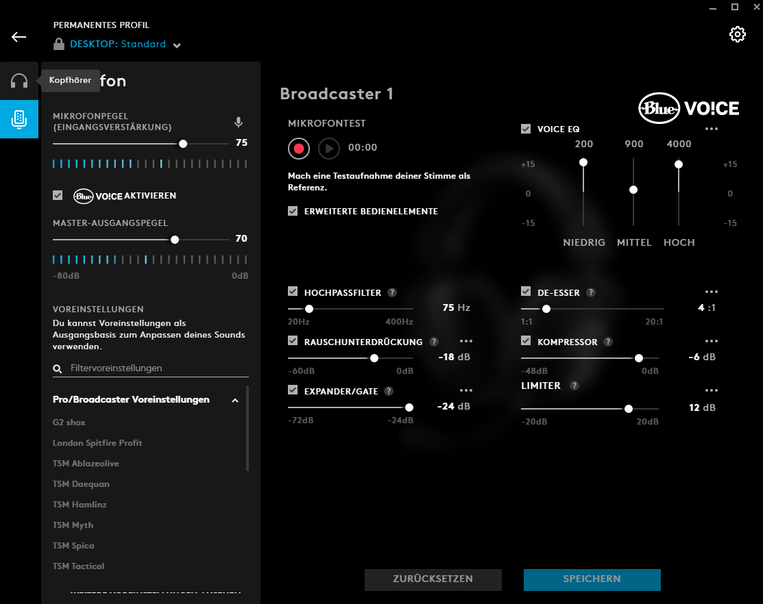Image resolution: width=763 pixels, height=604 pixels.
Task: Click the MITTEL 900 Hz EQ slider handle
Action: coord(633,190)
